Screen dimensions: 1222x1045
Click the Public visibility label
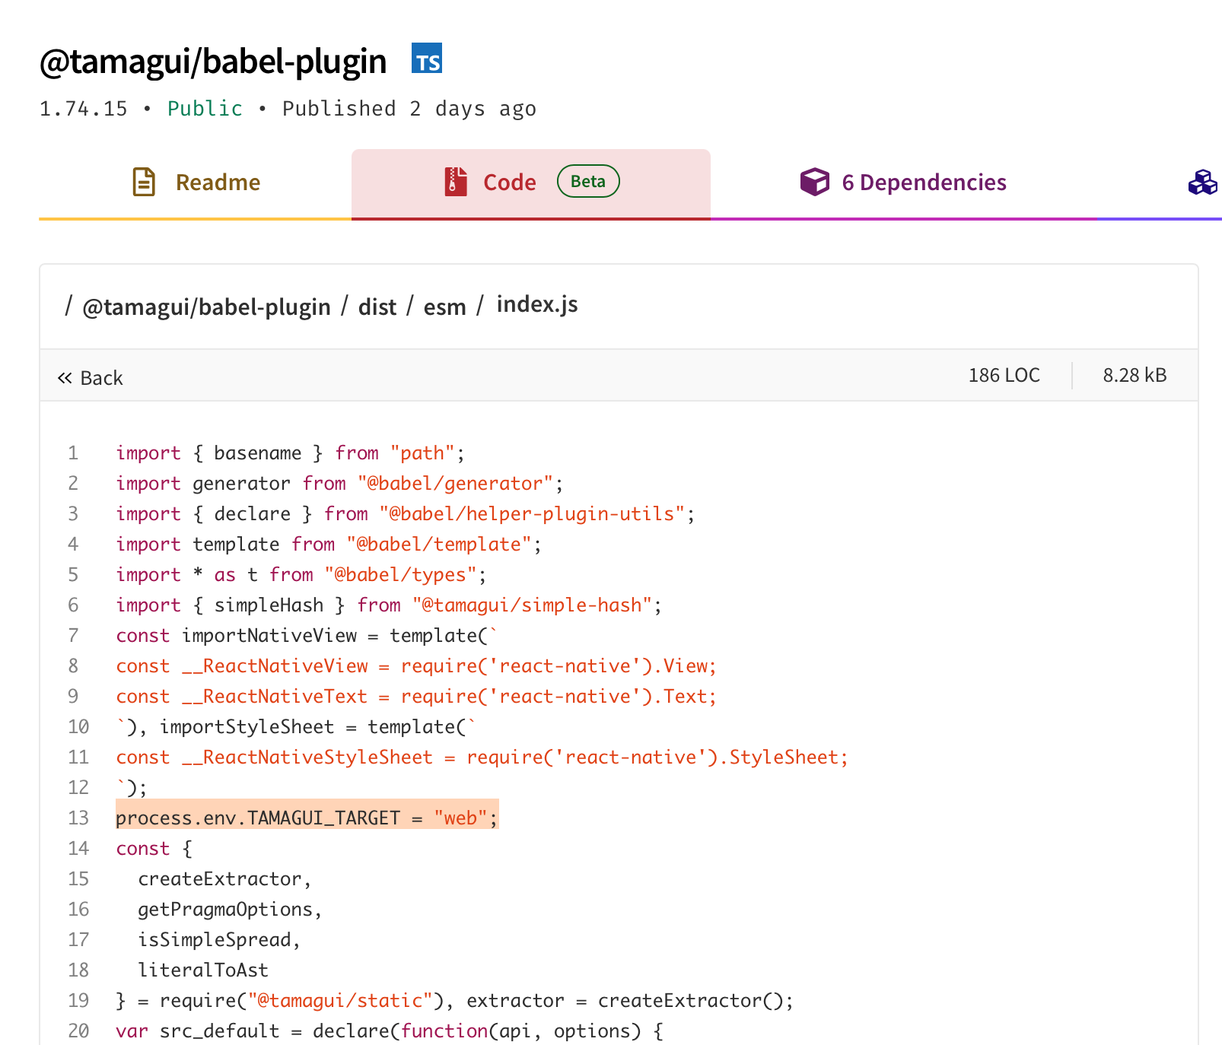point(204,108)
